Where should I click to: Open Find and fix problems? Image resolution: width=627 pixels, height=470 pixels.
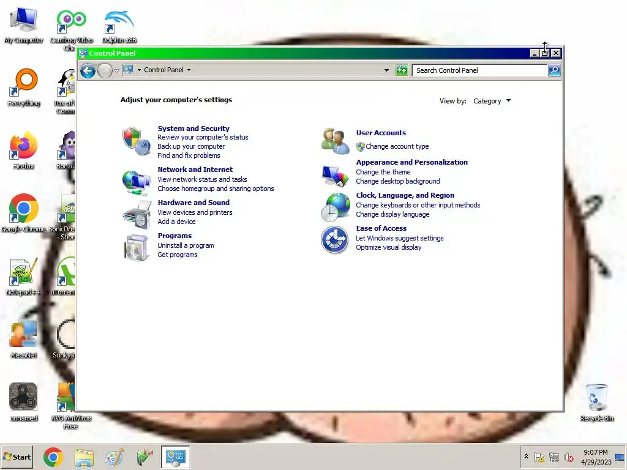tap(189, 155)
